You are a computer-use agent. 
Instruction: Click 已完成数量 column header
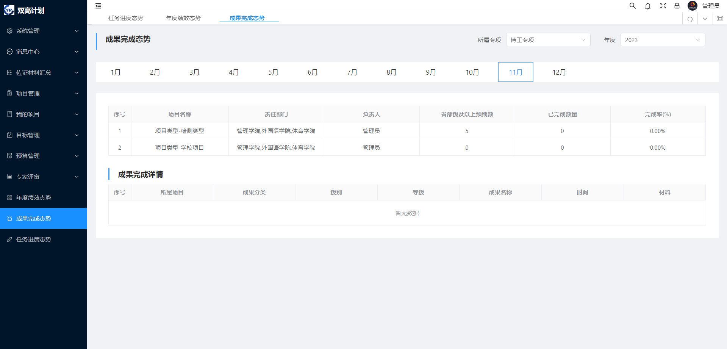point(562,114)
